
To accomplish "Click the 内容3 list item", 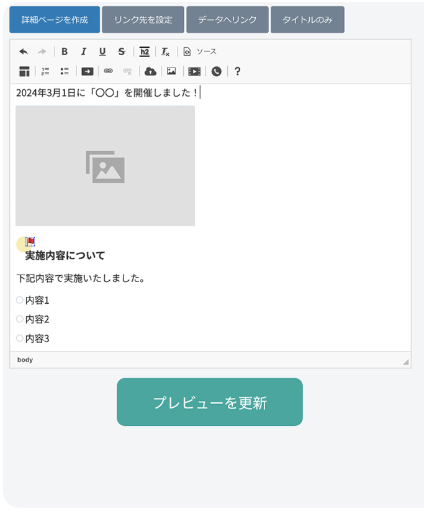I will click(x=37, y=338).
